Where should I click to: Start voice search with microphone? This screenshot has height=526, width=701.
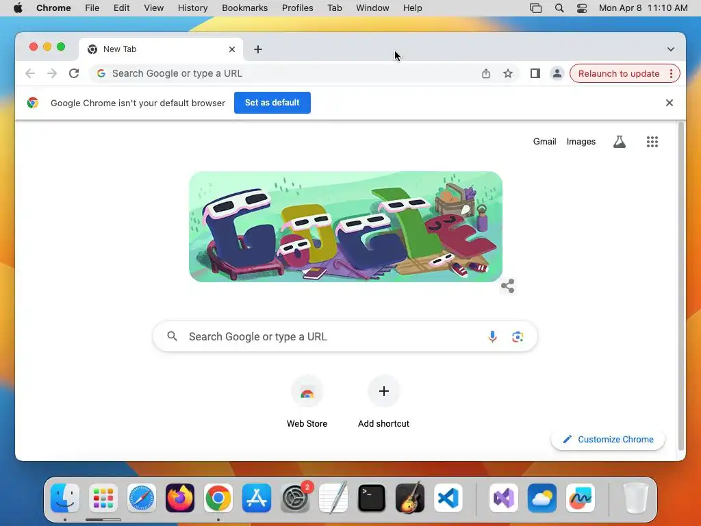492,336
